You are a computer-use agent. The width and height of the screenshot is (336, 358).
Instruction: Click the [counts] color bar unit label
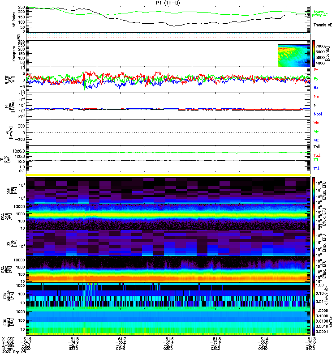tap(328, 54)
